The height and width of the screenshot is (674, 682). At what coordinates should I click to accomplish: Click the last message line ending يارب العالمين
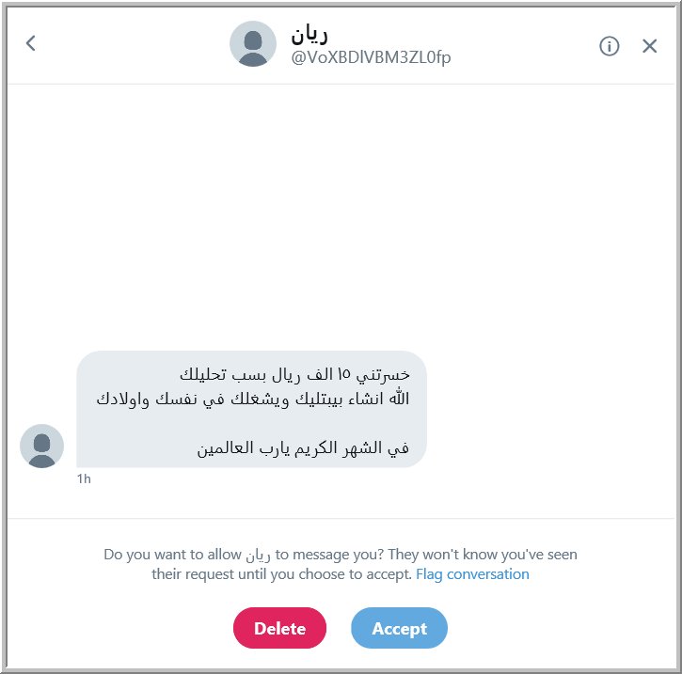click(x=303, y=447)
